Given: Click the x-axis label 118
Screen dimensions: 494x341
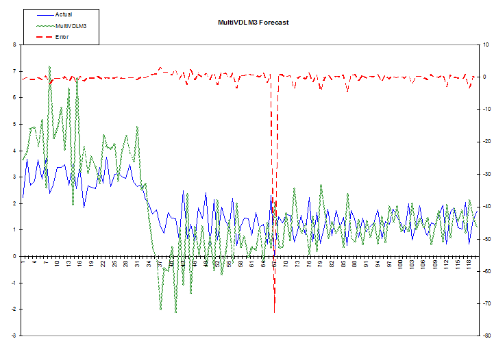Looking at the screenshot, I should 469,264.
